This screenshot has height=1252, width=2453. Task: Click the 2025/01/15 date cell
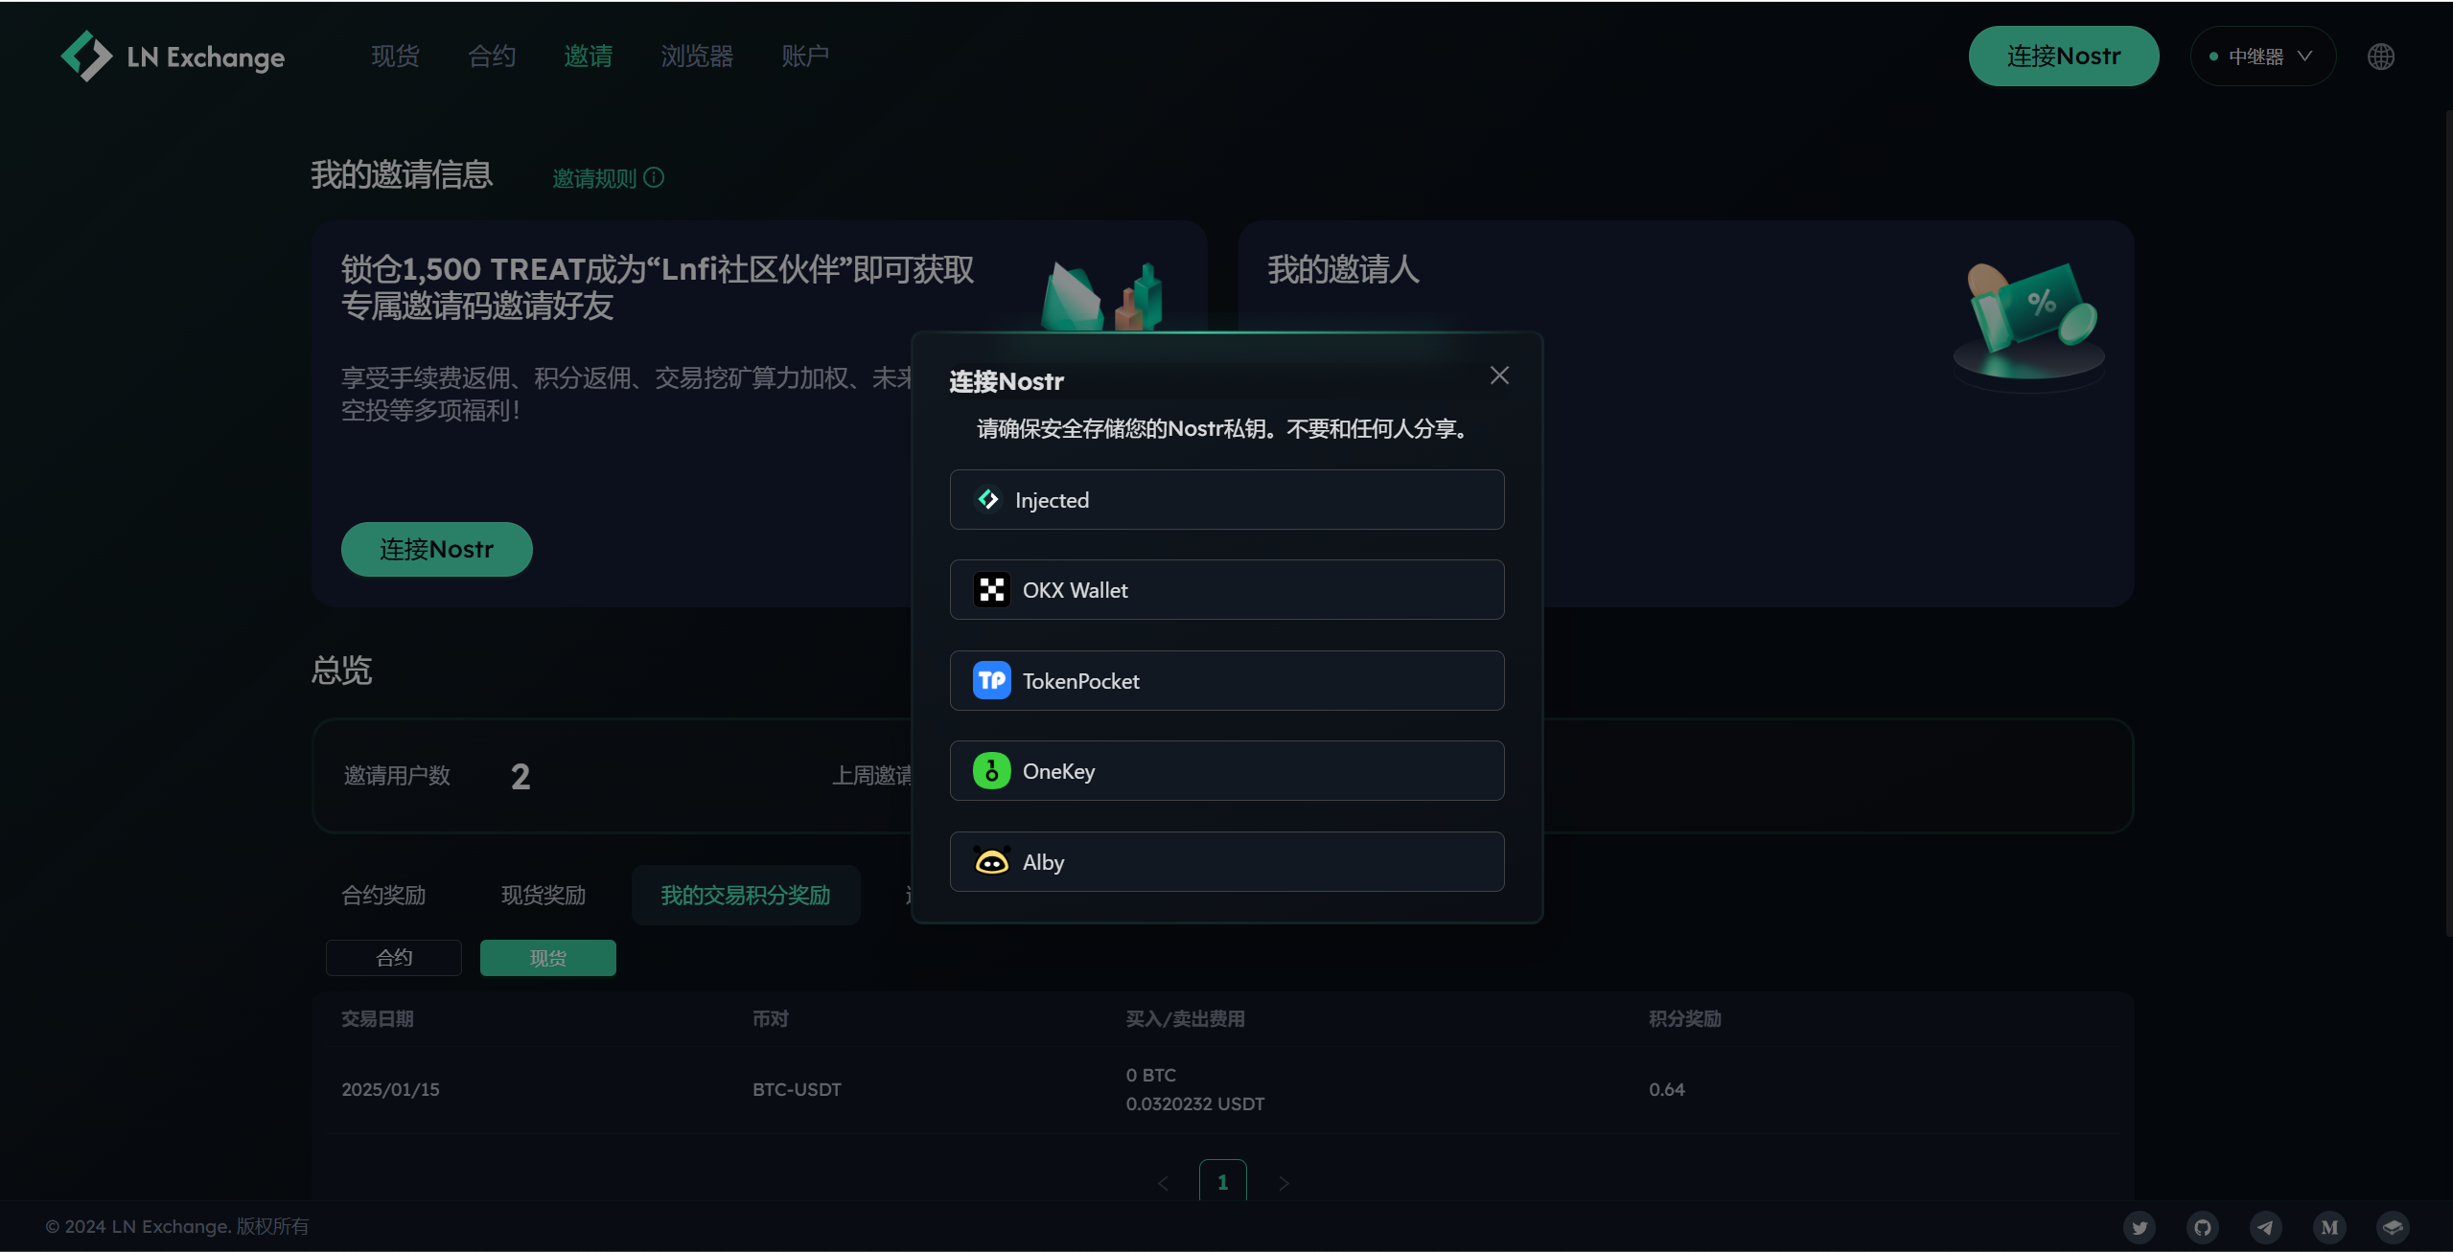(x=390, y=1089)
